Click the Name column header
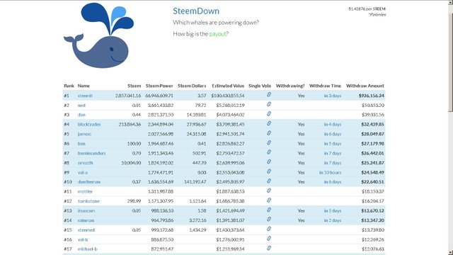 point(84,86)
